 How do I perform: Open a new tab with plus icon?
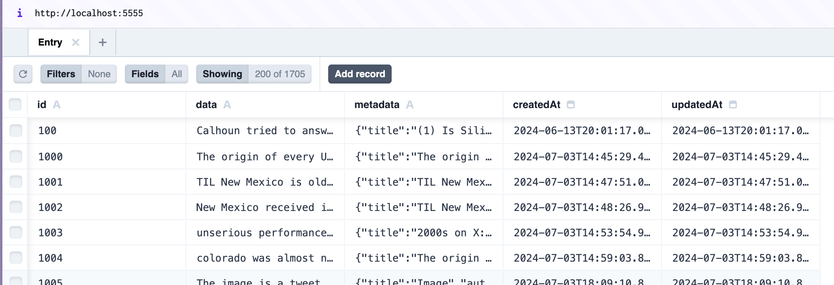tap(103, 42)
